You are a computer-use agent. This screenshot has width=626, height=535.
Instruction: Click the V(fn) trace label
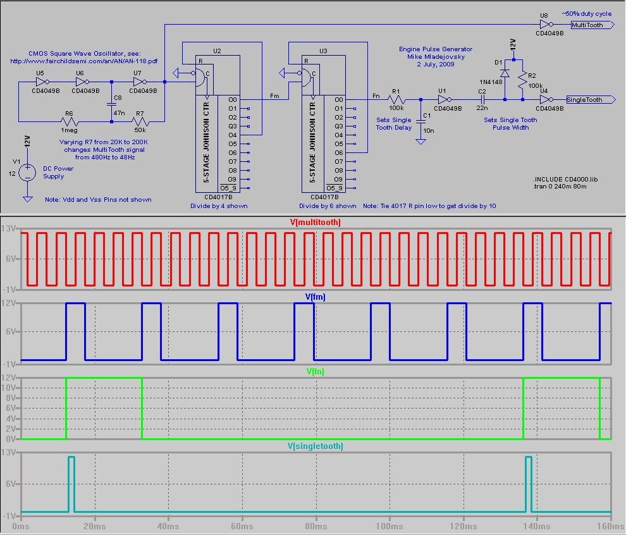316,371
